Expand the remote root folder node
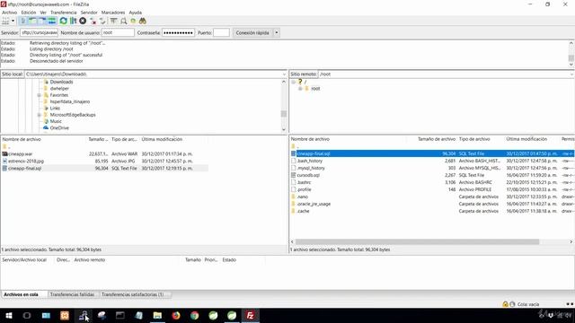 point(300,89)
